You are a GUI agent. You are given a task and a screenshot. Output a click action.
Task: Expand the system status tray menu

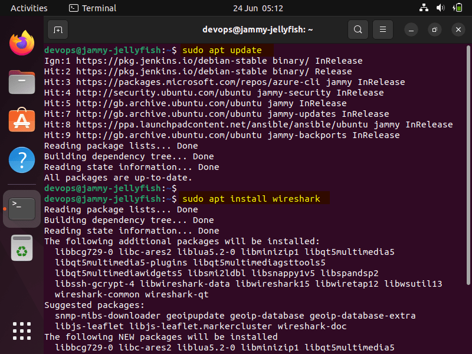coord(441,8)
